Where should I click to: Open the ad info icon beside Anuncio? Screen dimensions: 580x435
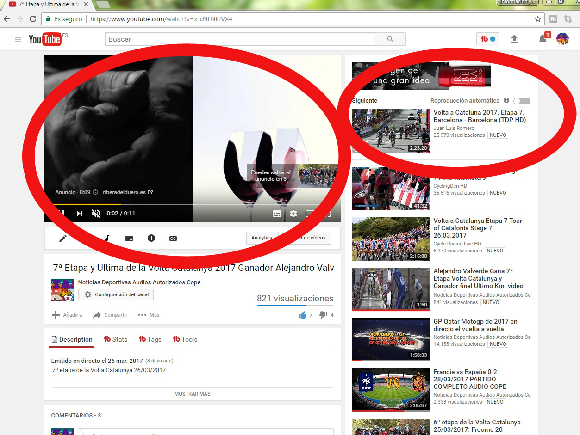point(95,192)
